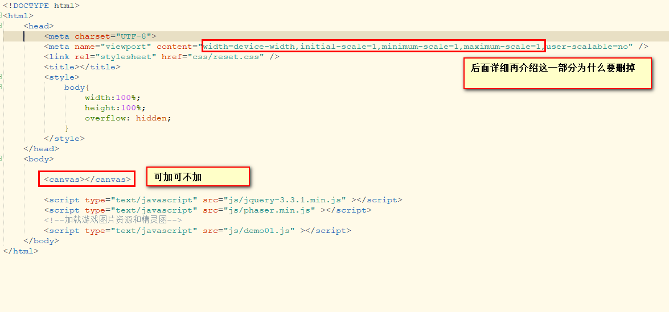Image resolution: width=669 pixels, height=312 pixels.
Task: Click the "viewport" name value
Action: (x=125, y=47)
